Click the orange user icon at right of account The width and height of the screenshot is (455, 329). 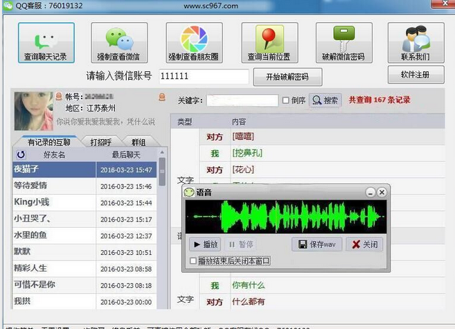pyautogui.click(x=162, y=97)
